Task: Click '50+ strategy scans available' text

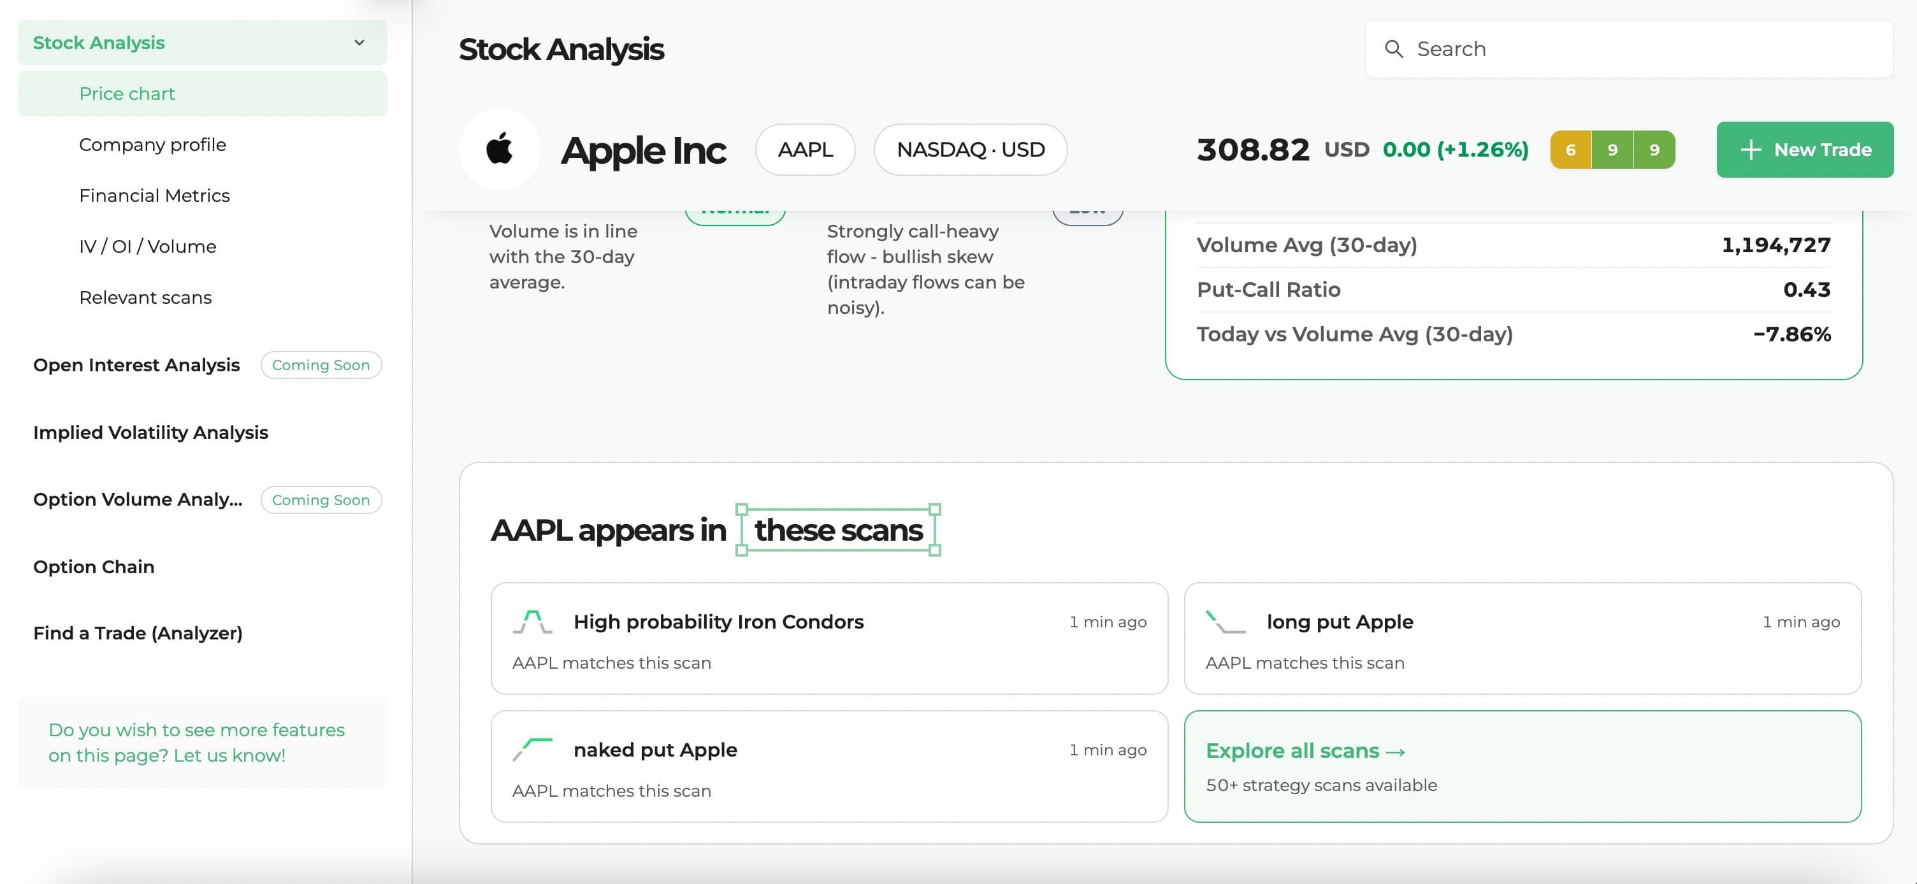Action: pyautogui.click(x=1321, y=785)
